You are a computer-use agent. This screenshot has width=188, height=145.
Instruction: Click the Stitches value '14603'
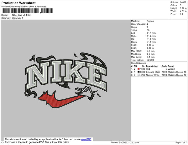(x=183, y=2)
